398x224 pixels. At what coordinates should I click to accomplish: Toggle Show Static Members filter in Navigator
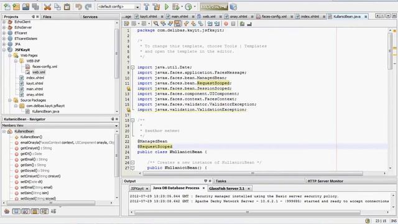pos(25,211)
